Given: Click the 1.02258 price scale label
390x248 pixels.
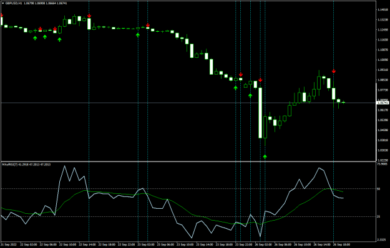Looking at the screenshot, I should [383, 160].
